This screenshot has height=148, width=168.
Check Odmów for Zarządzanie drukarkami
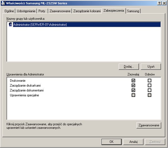pyautogui.click(x=149, y=85)
